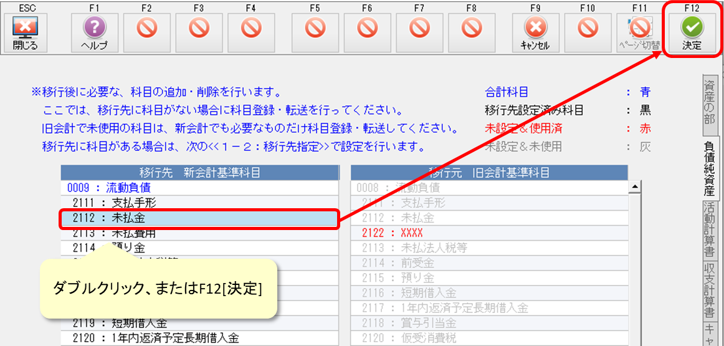Click the scroll up arrow of 旧会計基準科目 list
The image size is (724, 346).
tap(635, 187)
